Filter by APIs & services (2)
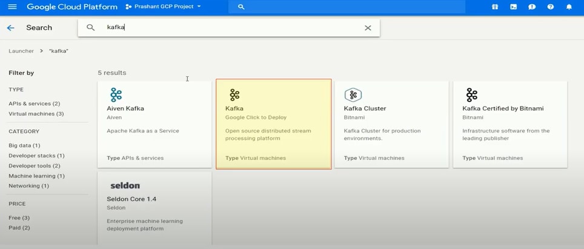Viewport: 584px width, 249px height. click(35, 104)
